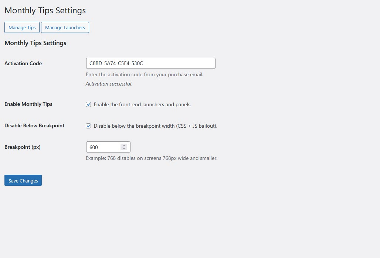
Task: Click the down stepper arrow on Breakpoint field
Action: [125, 149]
